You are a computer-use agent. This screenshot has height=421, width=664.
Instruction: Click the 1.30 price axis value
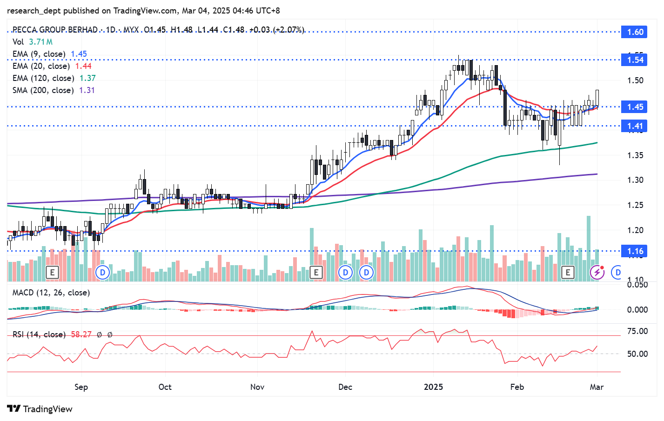635,180
